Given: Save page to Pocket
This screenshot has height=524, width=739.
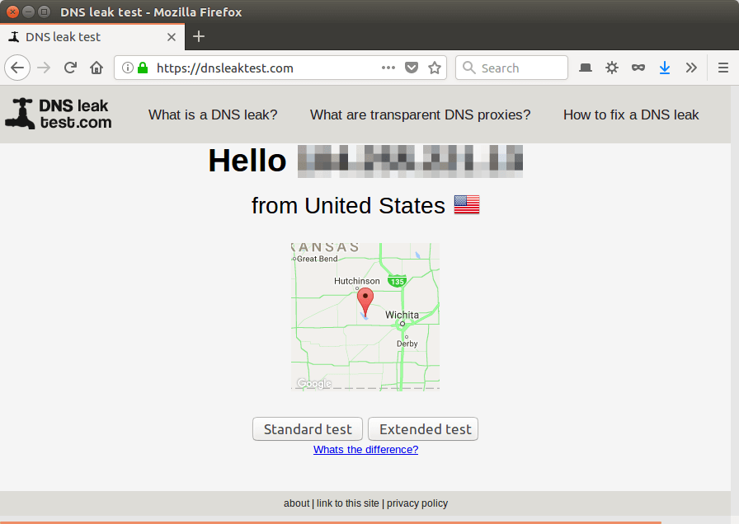Looking at the screenshot, I should pos(412,68).
